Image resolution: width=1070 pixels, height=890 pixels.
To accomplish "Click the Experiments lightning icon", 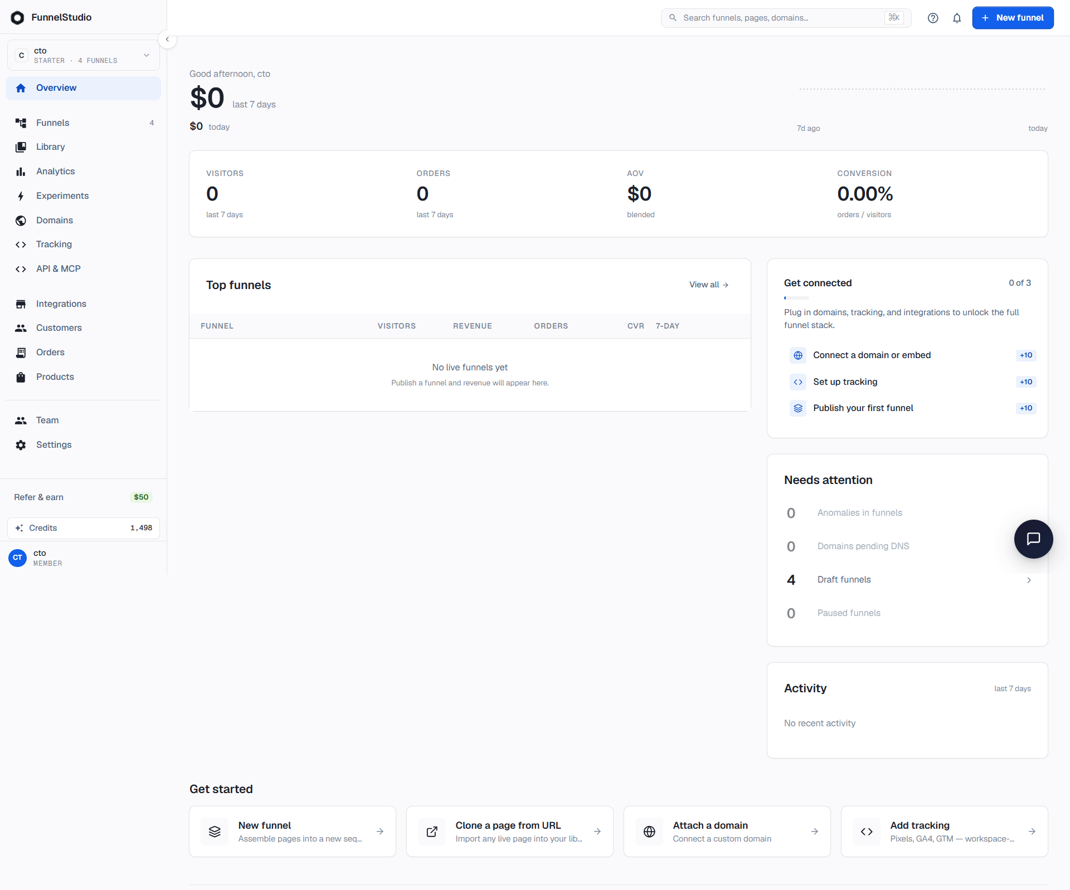I will (21, 196).
